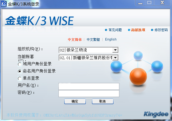Click the 组织机构(F) label
Image resolution: width=172 pixels, height=121 pixels.
pos(30,49)
